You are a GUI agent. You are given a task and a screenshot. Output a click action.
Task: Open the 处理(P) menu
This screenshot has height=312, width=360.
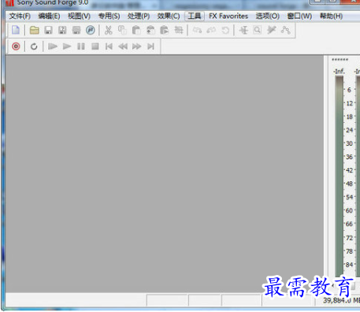point(139,17)
